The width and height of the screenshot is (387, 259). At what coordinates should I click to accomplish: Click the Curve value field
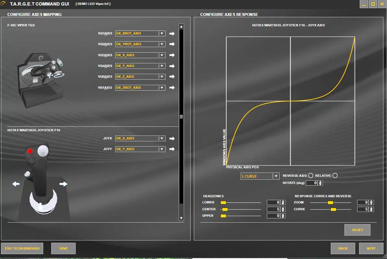363,209
